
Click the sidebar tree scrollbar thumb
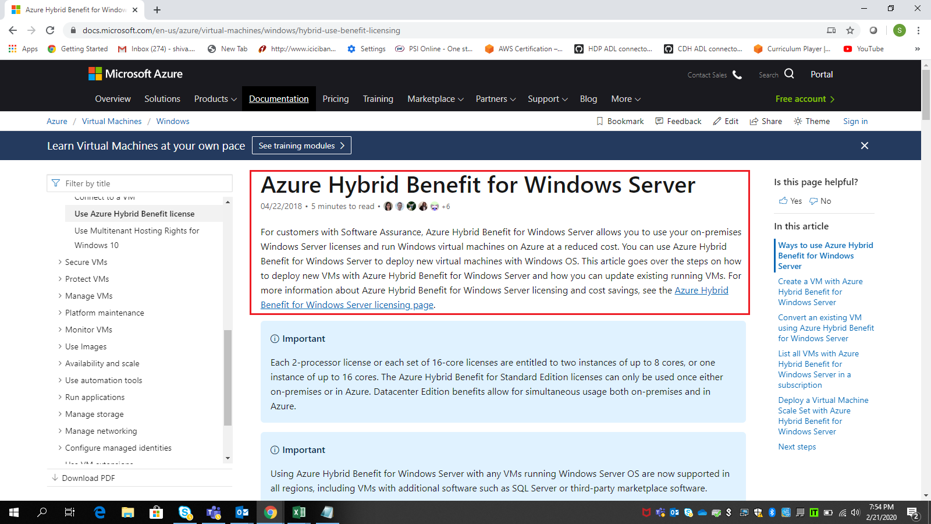pyautogui.click(x=228, y=378)
